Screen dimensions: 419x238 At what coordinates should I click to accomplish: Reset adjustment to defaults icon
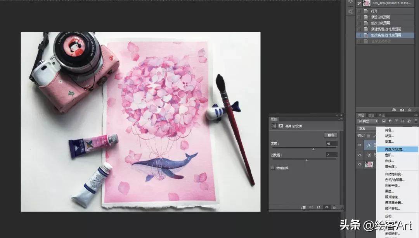(x=319, y=207)
